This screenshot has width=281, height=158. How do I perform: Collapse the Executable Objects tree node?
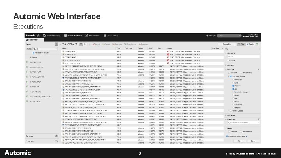(228, 76)
